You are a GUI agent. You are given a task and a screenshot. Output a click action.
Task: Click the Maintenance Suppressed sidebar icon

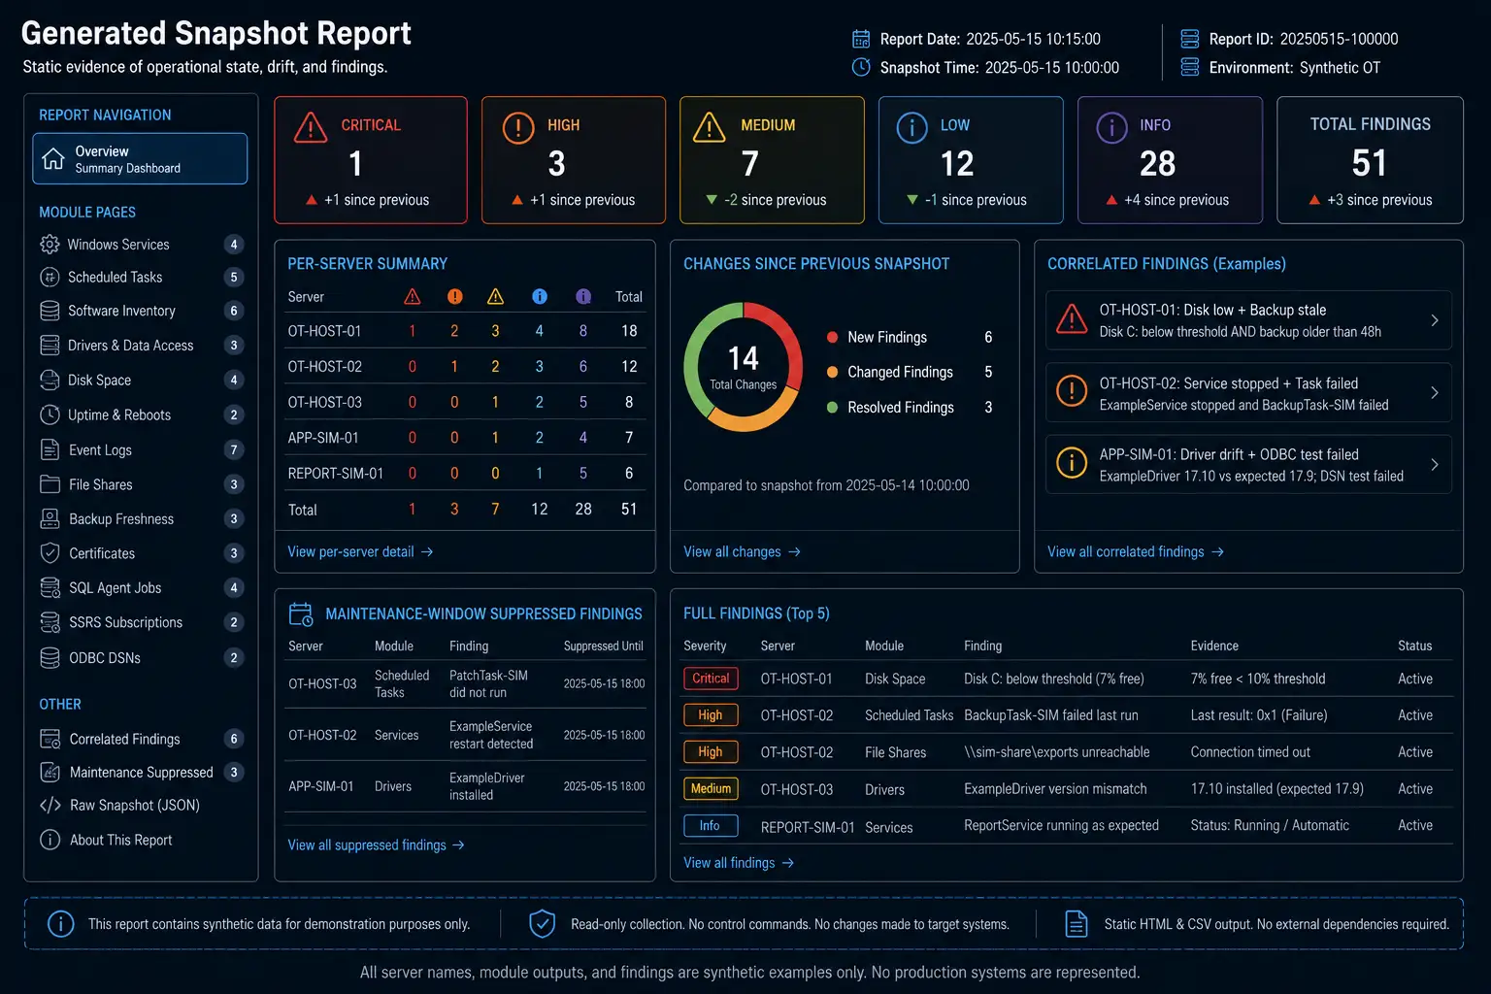tap(50, 773)
